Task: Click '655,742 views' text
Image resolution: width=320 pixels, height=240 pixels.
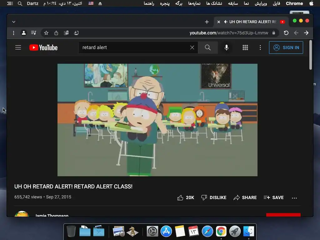Action: (28, 197)
